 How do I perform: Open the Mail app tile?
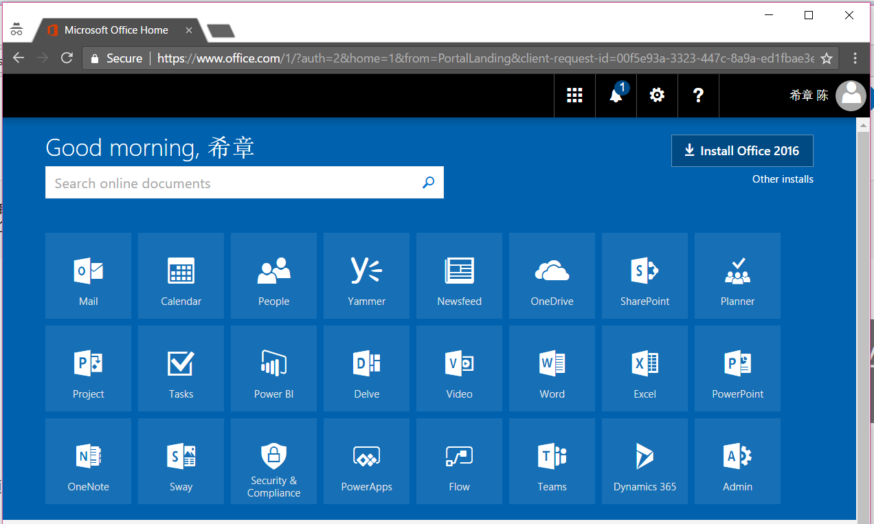[x=88, y=275]
